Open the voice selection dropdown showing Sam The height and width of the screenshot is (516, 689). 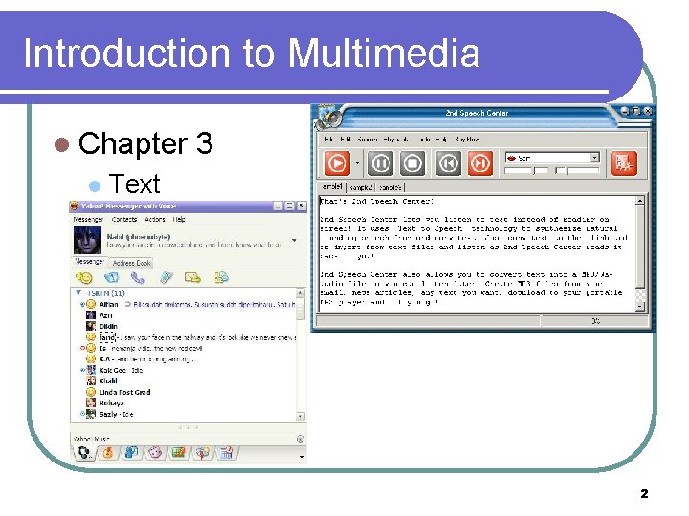click(552, 158)
